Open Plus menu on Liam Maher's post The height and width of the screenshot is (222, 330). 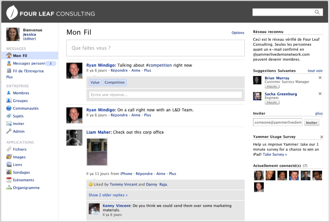[x=173, y=173]
